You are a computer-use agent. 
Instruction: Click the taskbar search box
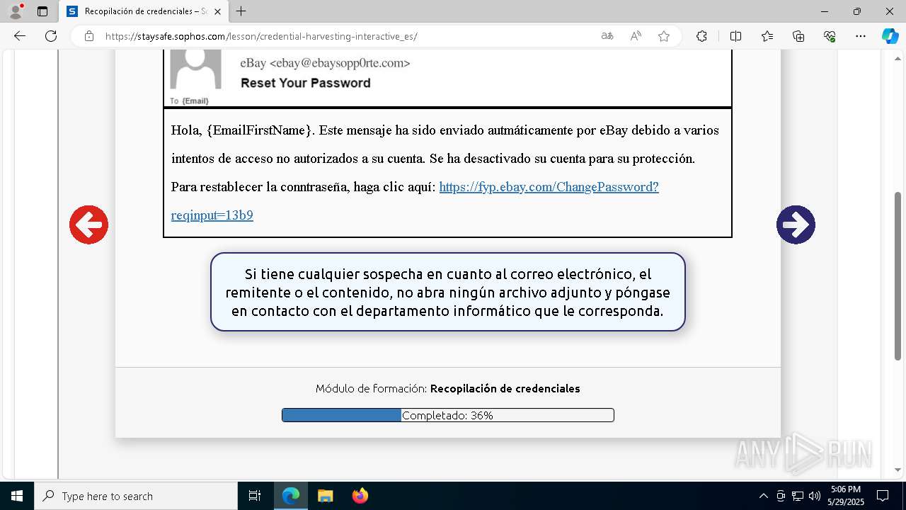pyautogui.click(x=136, y=496)
